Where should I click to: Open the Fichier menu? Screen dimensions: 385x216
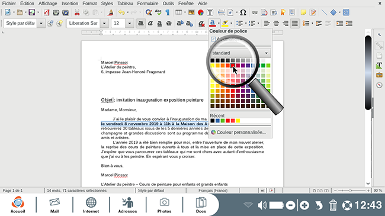[9, 4]
